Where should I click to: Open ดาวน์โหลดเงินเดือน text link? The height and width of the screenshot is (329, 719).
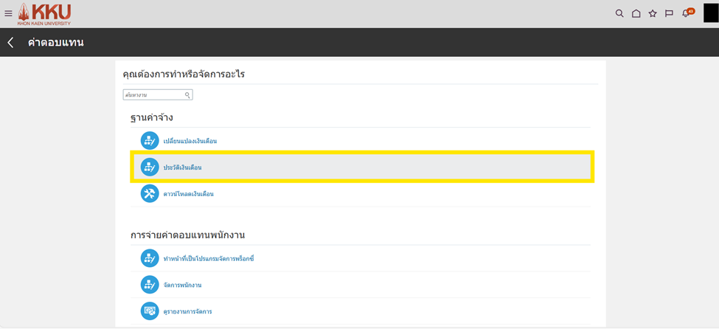tap(188, 194)
